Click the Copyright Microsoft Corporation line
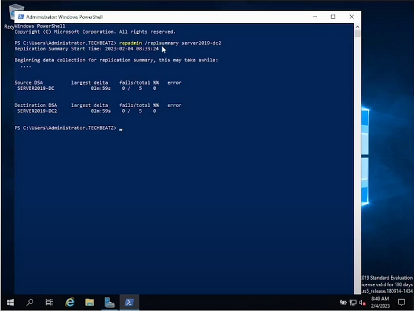The height and width of the screenshot is (311, 414). click(x=95, y=32)
